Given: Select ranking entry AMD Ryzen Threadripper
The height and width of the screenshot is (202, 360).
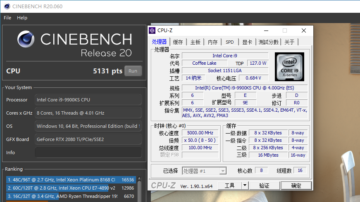Looking at the screenshot, I should [71, 196].
